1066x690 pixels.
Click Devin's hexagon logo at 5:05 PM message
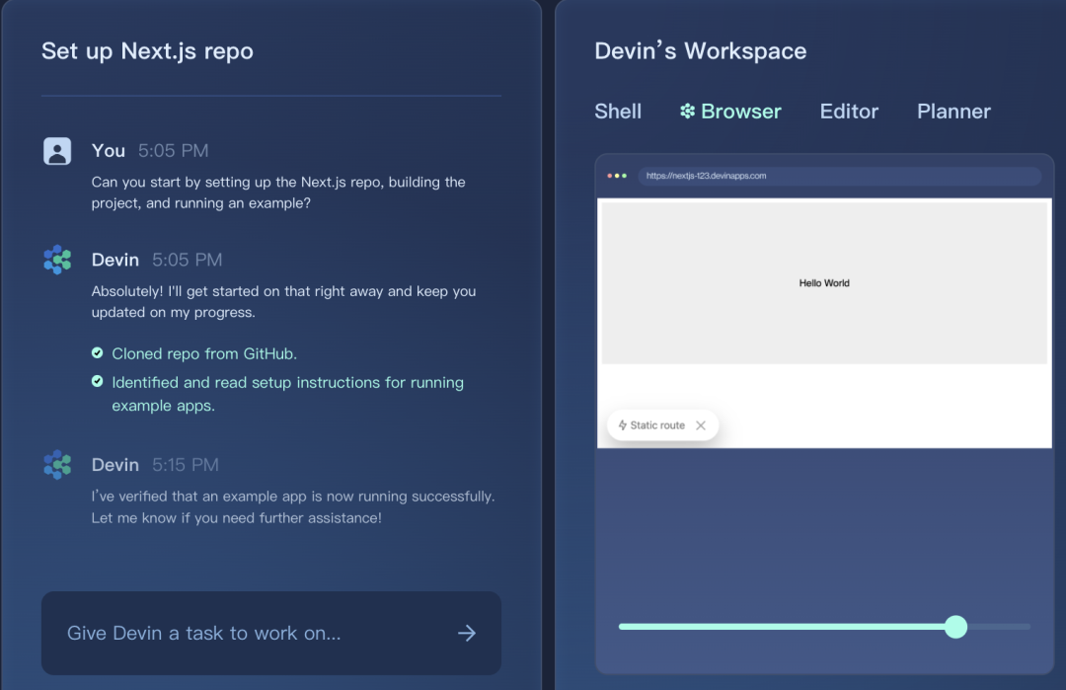pos(57,260)
